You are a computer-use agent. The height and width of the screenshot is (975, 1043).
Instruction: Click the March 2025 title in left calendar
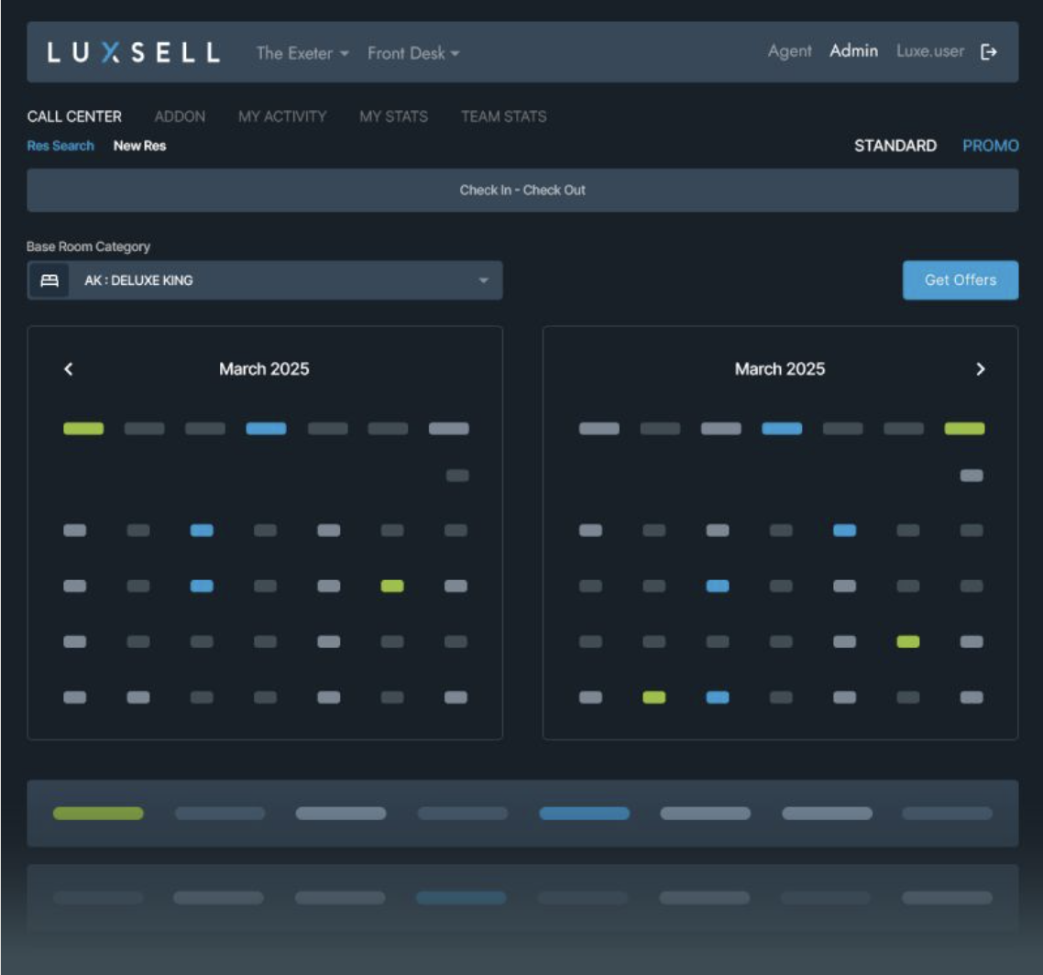pyautogui.click(x=264, y=369)
